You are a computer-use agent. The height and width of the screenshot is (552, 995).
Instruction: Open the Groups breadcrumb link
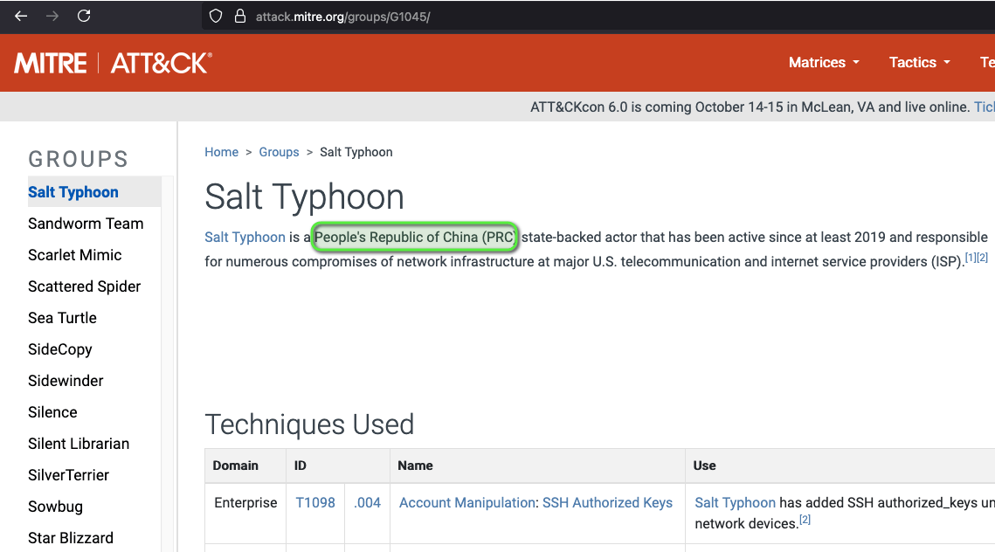279,152
